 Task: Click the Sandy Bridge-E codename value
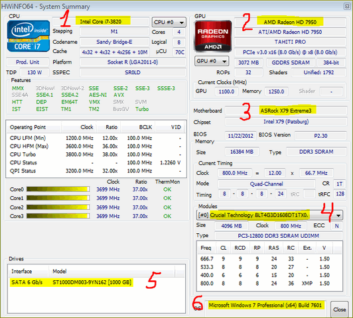(x=114, y=42)
